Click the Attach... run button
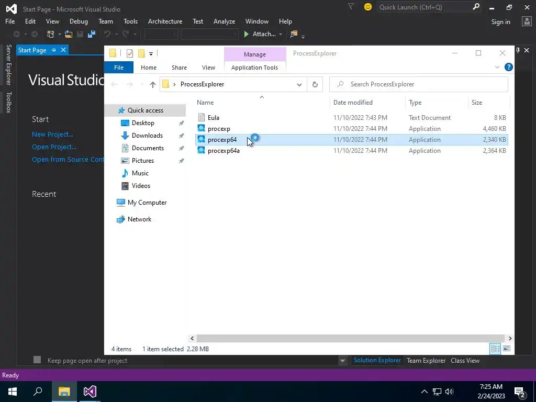This screenshot has width=536, height=402. (260, 34)
